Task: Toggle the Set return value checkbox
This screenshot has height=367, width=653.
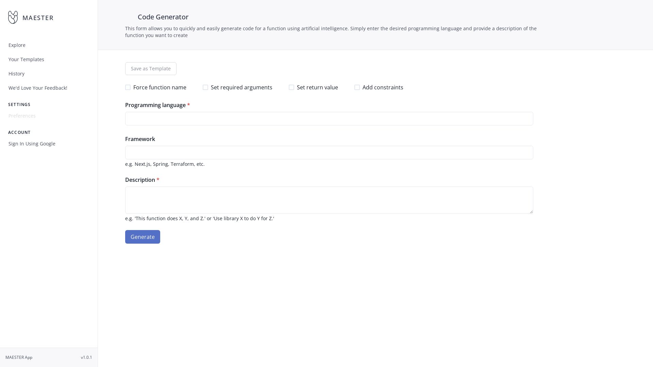Action: [x=291, y=87]
